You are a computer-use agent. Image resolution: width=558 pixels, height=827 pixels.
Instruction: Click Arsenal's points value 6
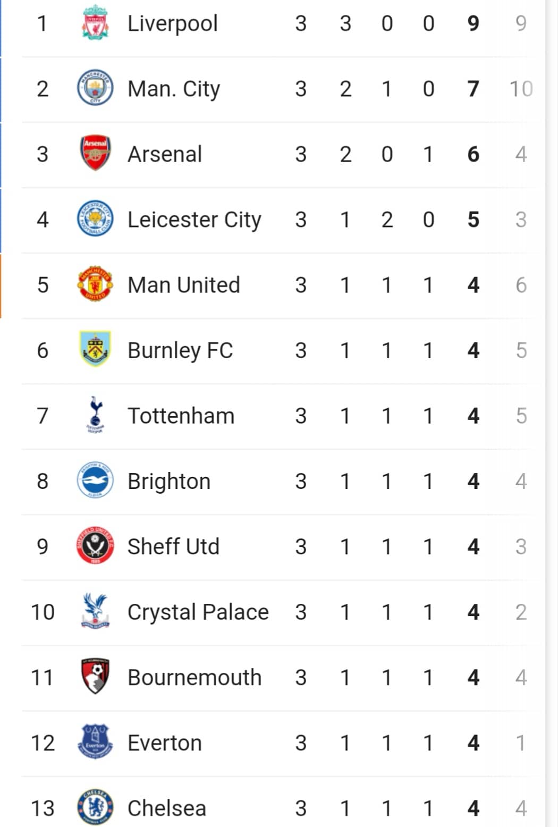(474, 154)
